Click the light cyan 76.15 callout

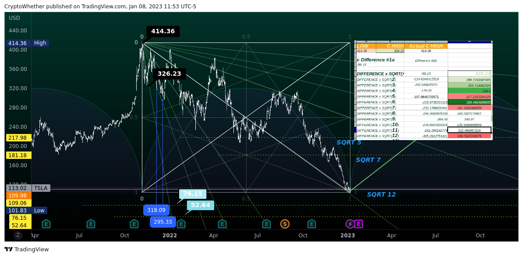[193, 194]
